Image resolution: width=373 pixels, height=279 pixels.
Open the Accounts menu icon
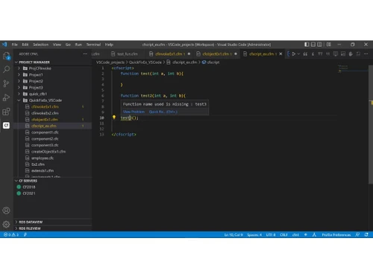click(x=6, y=211)
